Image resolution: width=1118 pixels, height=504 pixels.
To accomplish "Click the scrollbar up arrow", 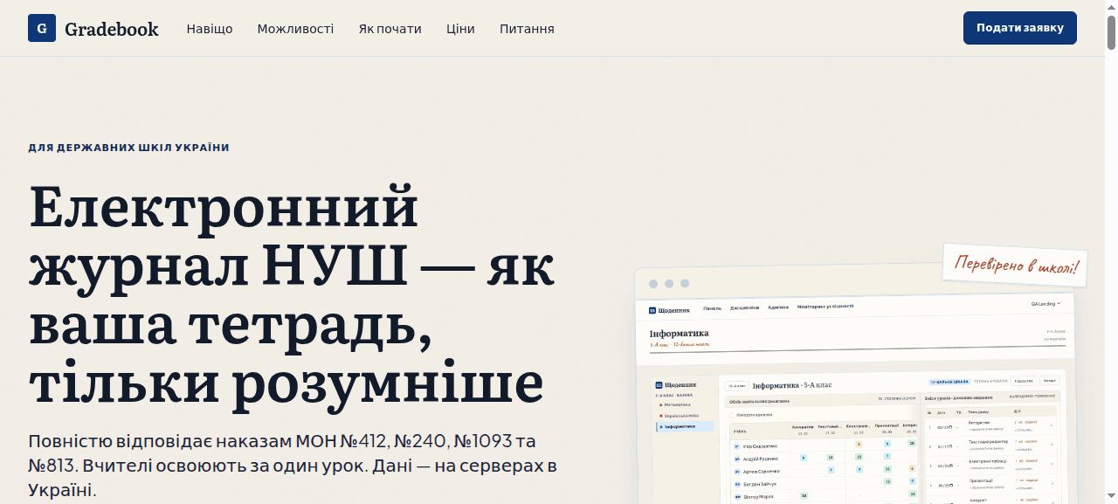I will coord(1111,6).
